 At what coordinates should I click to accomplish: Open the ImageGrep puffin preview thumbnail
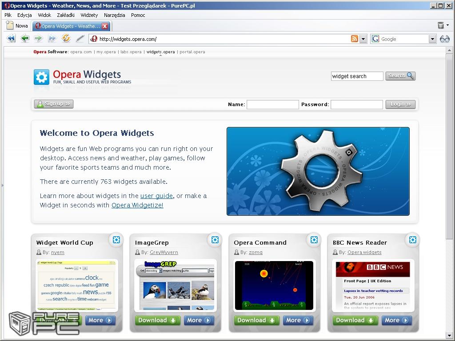(176, 285)
